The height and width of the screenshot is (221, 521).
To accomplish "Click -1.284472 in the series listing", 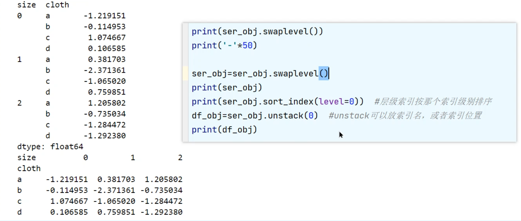I will click(x=104, y=125).
